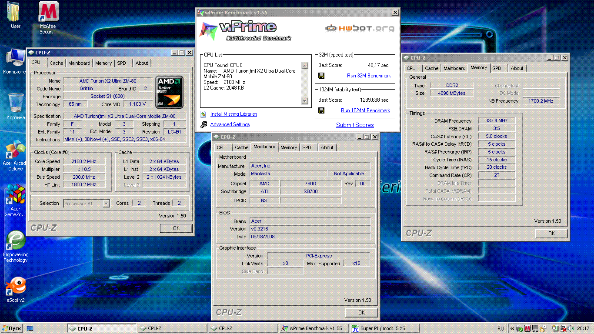Click Multiplier value x 10.5
The width and height of the screenshot is (594, 334).
pyautogui.click(x=84, y=169)
